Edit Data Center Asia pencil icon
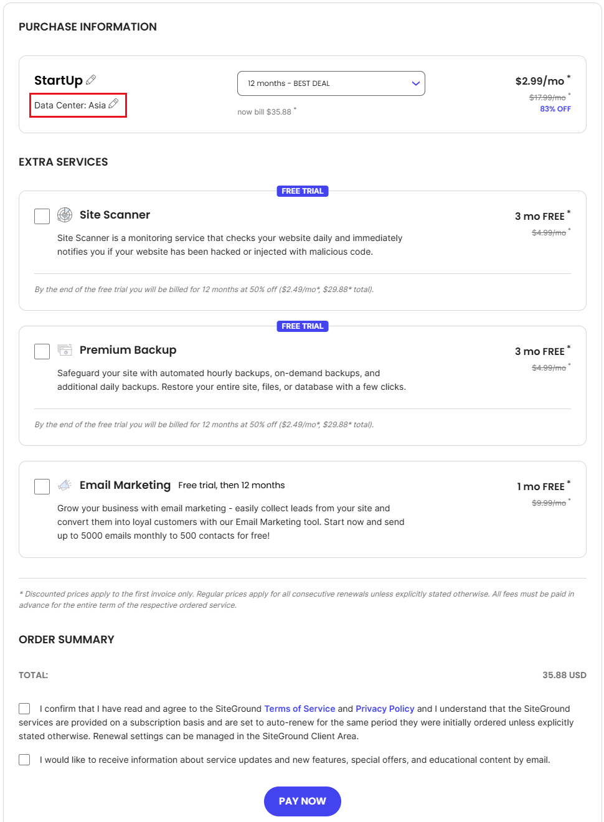 click(113, 104)
